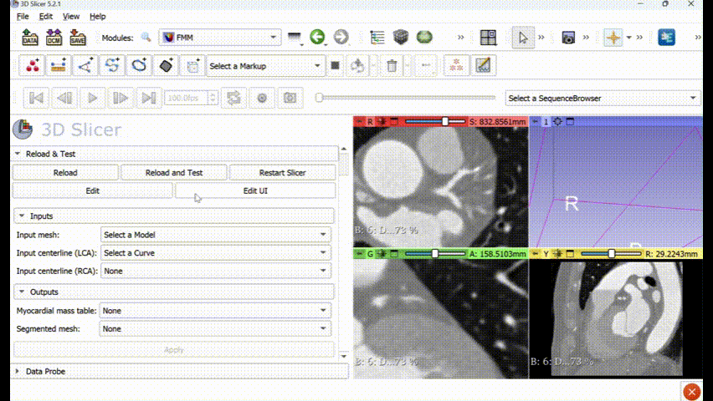This screenshot has width=713, height=401.
Task: Open the Modules FMM selector dropdown
Action: pyautogui.click(x=219, y=38)
